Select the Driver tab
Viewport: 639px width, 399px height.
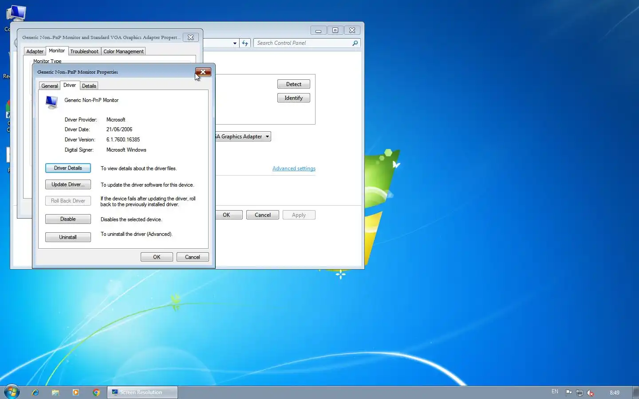pyautogui.click(x=70, y=85)
